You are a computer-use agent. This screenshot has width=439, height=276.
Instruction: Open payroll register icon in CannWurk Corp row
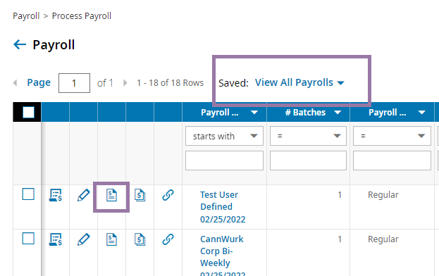(x=56, y=239)
